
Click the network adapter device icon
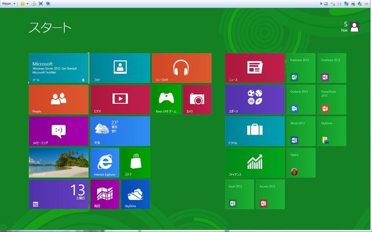click(346, 3)
